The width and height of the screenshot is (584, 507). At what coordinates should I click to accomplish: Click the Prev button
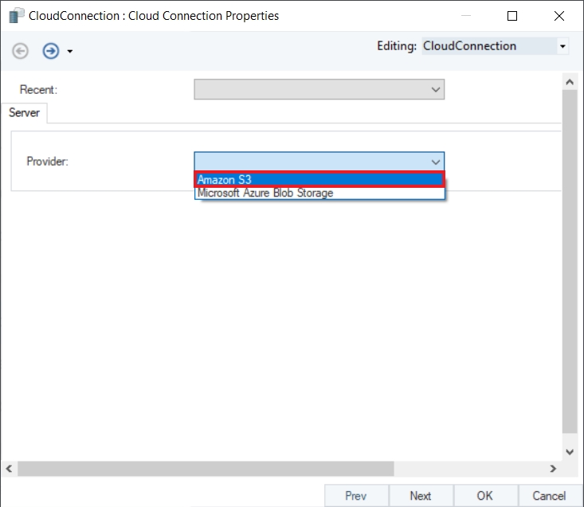click(x=356, y=496)
